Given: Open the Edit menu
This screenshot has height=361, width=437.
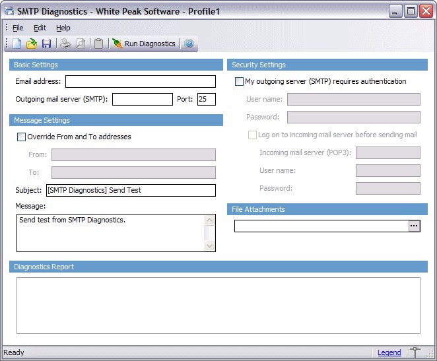Looking at the screenshot, I should (40, 28).
